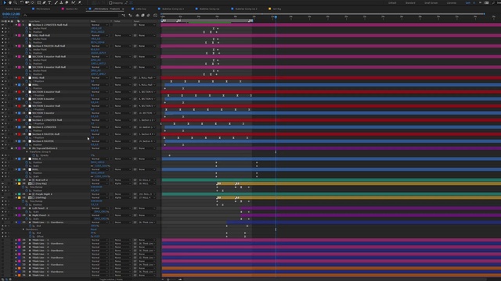
Task: Select the Hand tool
Action: tap(10, 2)
